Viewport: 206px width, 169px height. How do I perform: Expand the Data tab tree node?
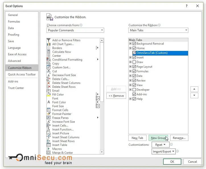point(130,76)
